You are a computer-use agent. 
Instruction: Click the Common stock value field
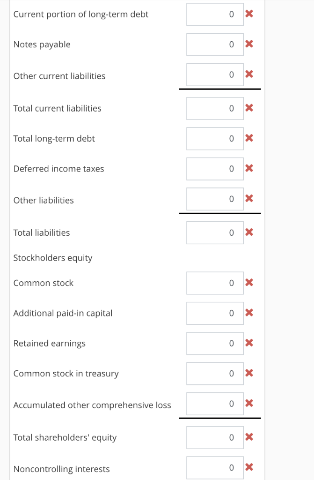(215, 283)
